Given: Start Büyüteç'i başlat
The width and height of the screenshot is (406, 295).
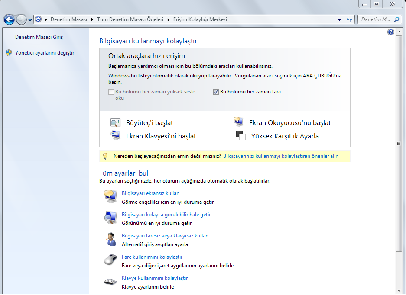Looking at the screenshot, I should click(x=149, y=123).
